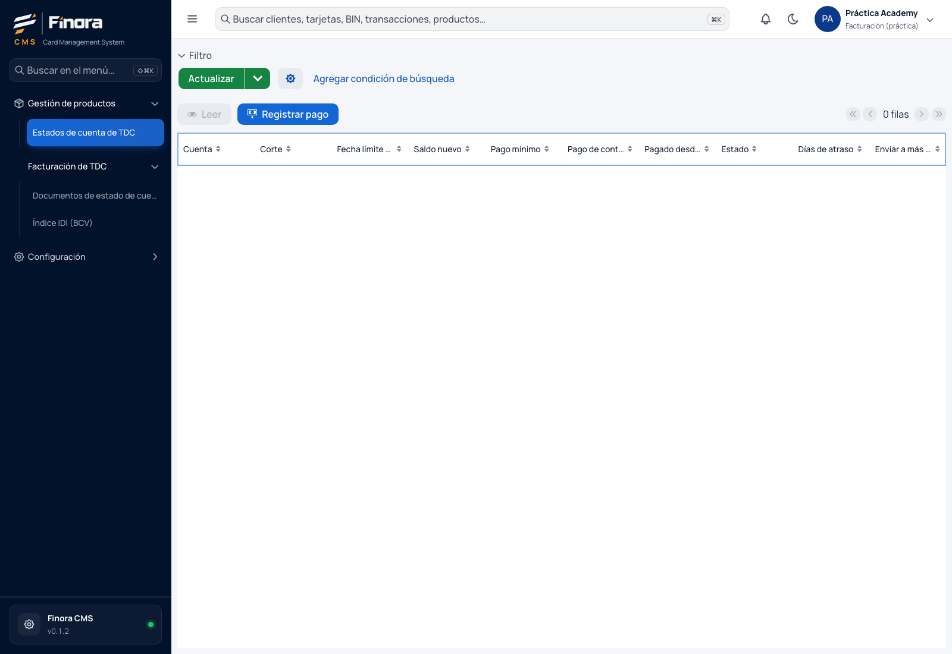The width and height of the screenshot is (952, 654).
Task: Select Estados de cuenta de TDC
Action: click(x=95, y=133)
